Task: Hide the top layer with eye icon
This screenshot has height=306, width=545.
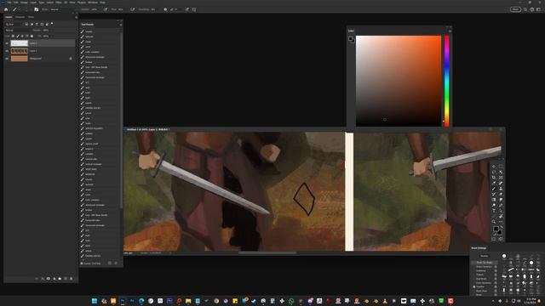Action: click(7, 43)
